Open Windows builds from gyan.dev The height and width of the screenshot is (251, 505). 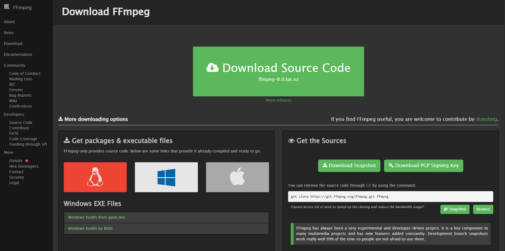coord(96,217)
